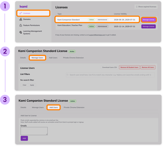The height and width of the screenshot is (146, 163).
Task: Click the Remove All Users button
Action: point(148,67)
